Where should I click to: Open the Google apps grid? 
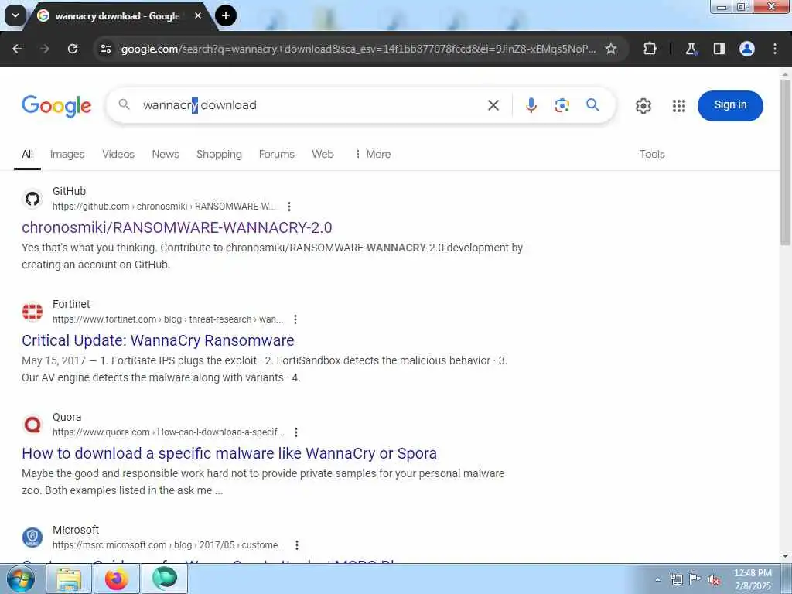pyautogui.click(x=679, y=105)
